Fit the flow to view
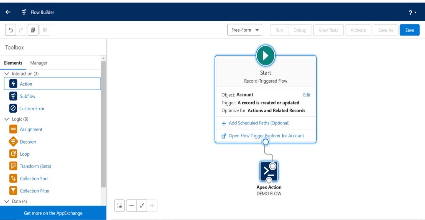The width and height of the screenshot is (425, 220). coord(142,206)
